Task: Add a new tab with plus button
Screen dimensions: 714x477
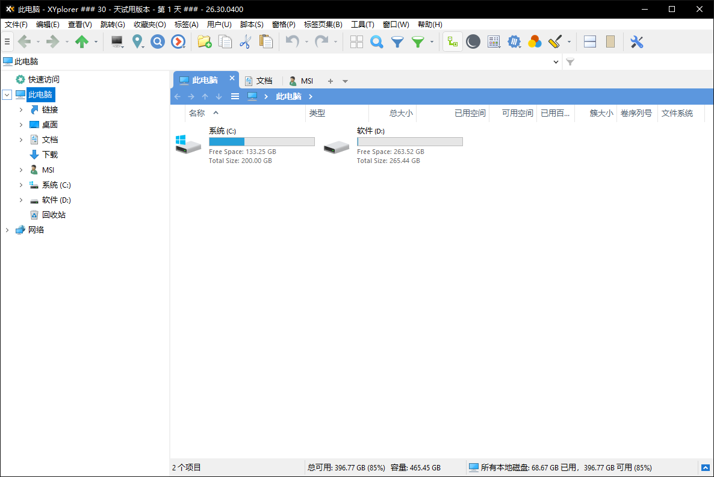Action: (x=331, y=81)
